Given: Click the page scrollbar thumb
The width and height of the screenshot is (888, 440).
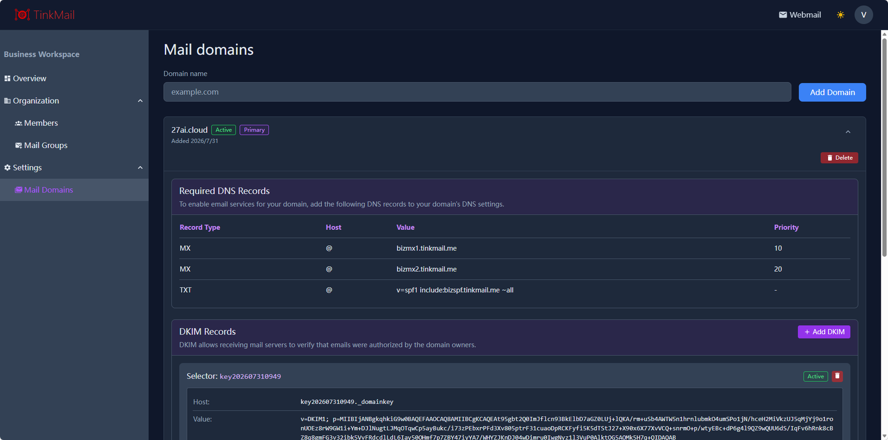Looking at the screenshot, I should 885,147.
